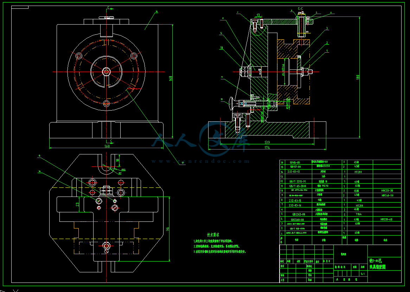Click the 23 dimension on the top view
410x292 pixels.
pyautogui.click(x=77, y=205)
